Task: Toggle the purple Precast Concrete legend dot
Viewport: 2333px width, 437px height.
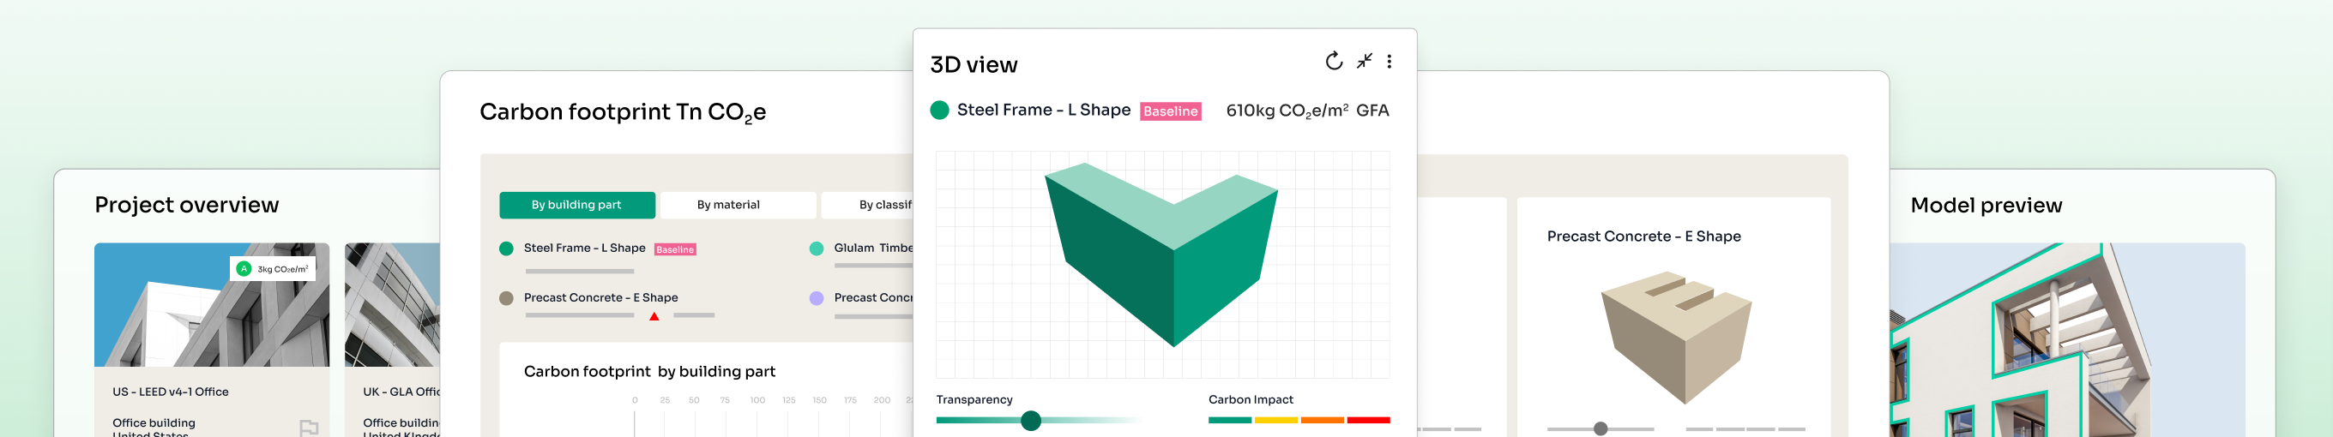Action: coord(816,298)
